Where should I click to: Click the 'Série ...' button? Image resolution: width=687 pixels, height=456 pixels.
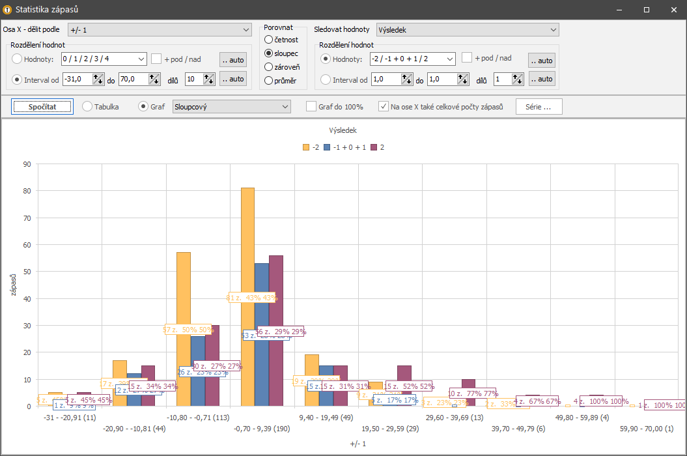click(539, 106)
